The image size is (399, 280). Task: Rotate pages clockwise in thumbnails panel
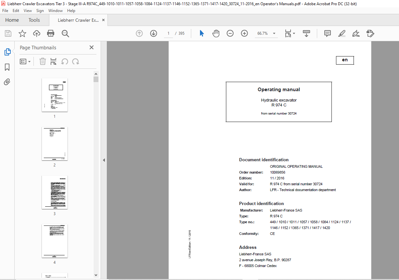pos(76,62)
